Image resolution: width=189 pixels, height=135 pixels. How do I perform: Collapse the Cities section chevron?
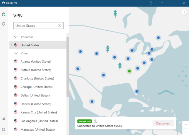pyautogui.click(x=16, y=53)
